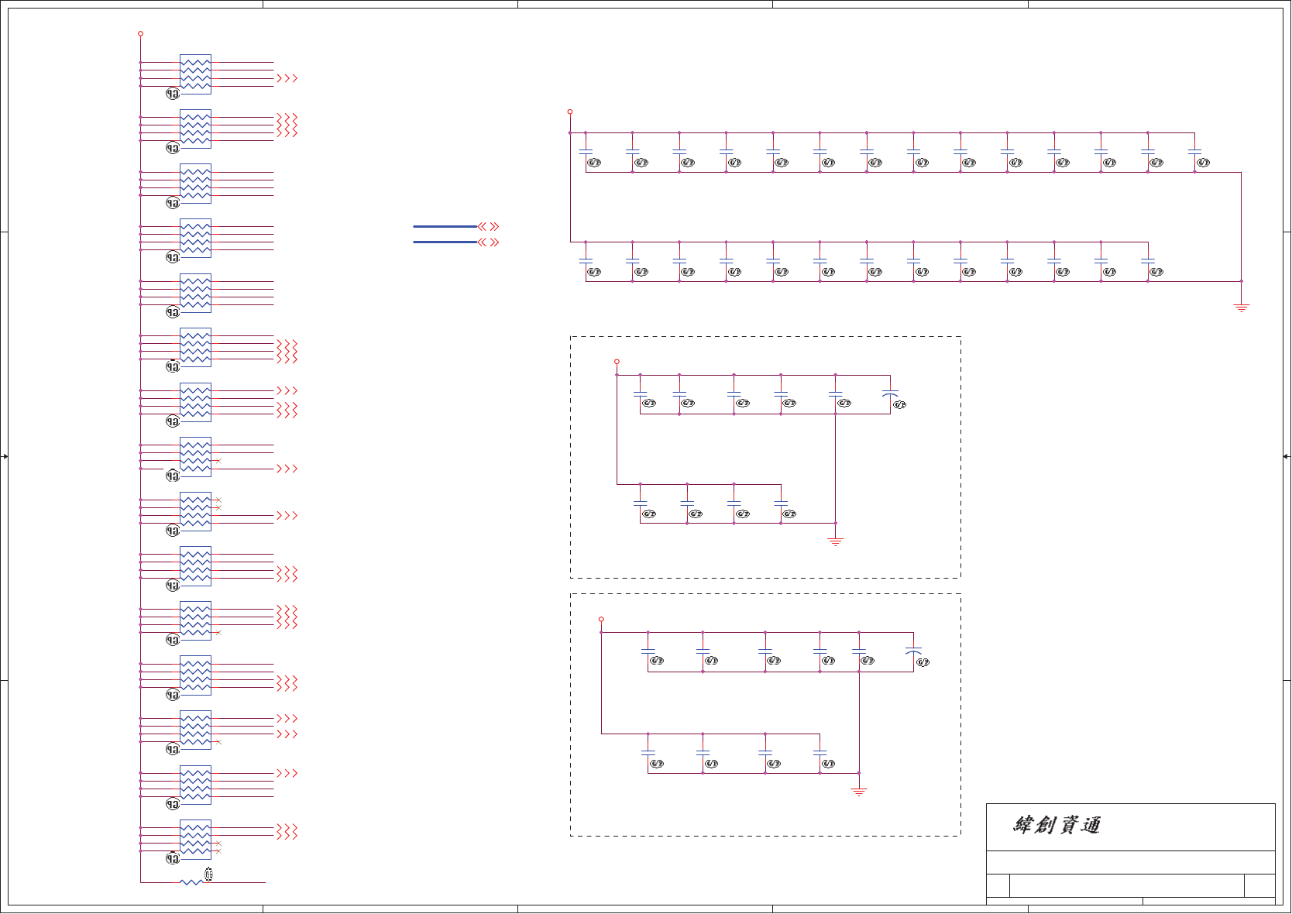This screenshot has height=914, width=1292.
Task: Click the ground symbol in the lower dashed box
Action: coord(858,792)
